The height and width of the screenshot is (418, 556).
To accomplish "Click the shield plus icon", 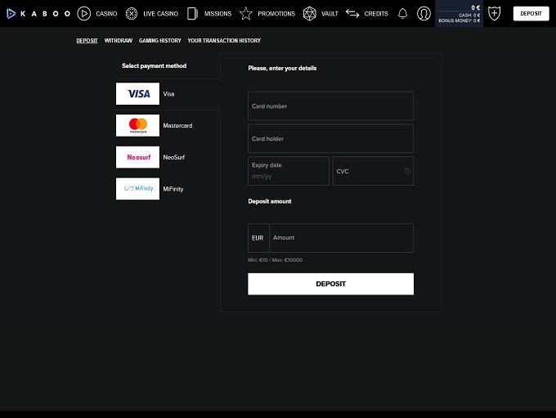I will click(x=494, y=13).
